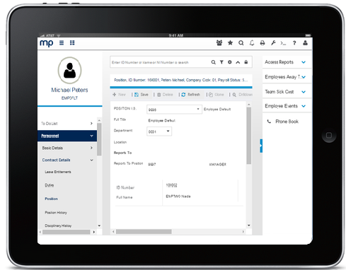Image resolution: width=346 pixels, height=270 pixels.
Task: Open the To Do List menu item
Action: click(x=67, y=124)
